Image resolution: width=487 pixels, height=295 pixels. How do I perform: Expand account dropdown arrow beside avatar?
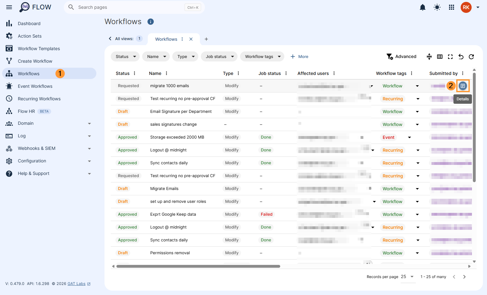[478, 7]
